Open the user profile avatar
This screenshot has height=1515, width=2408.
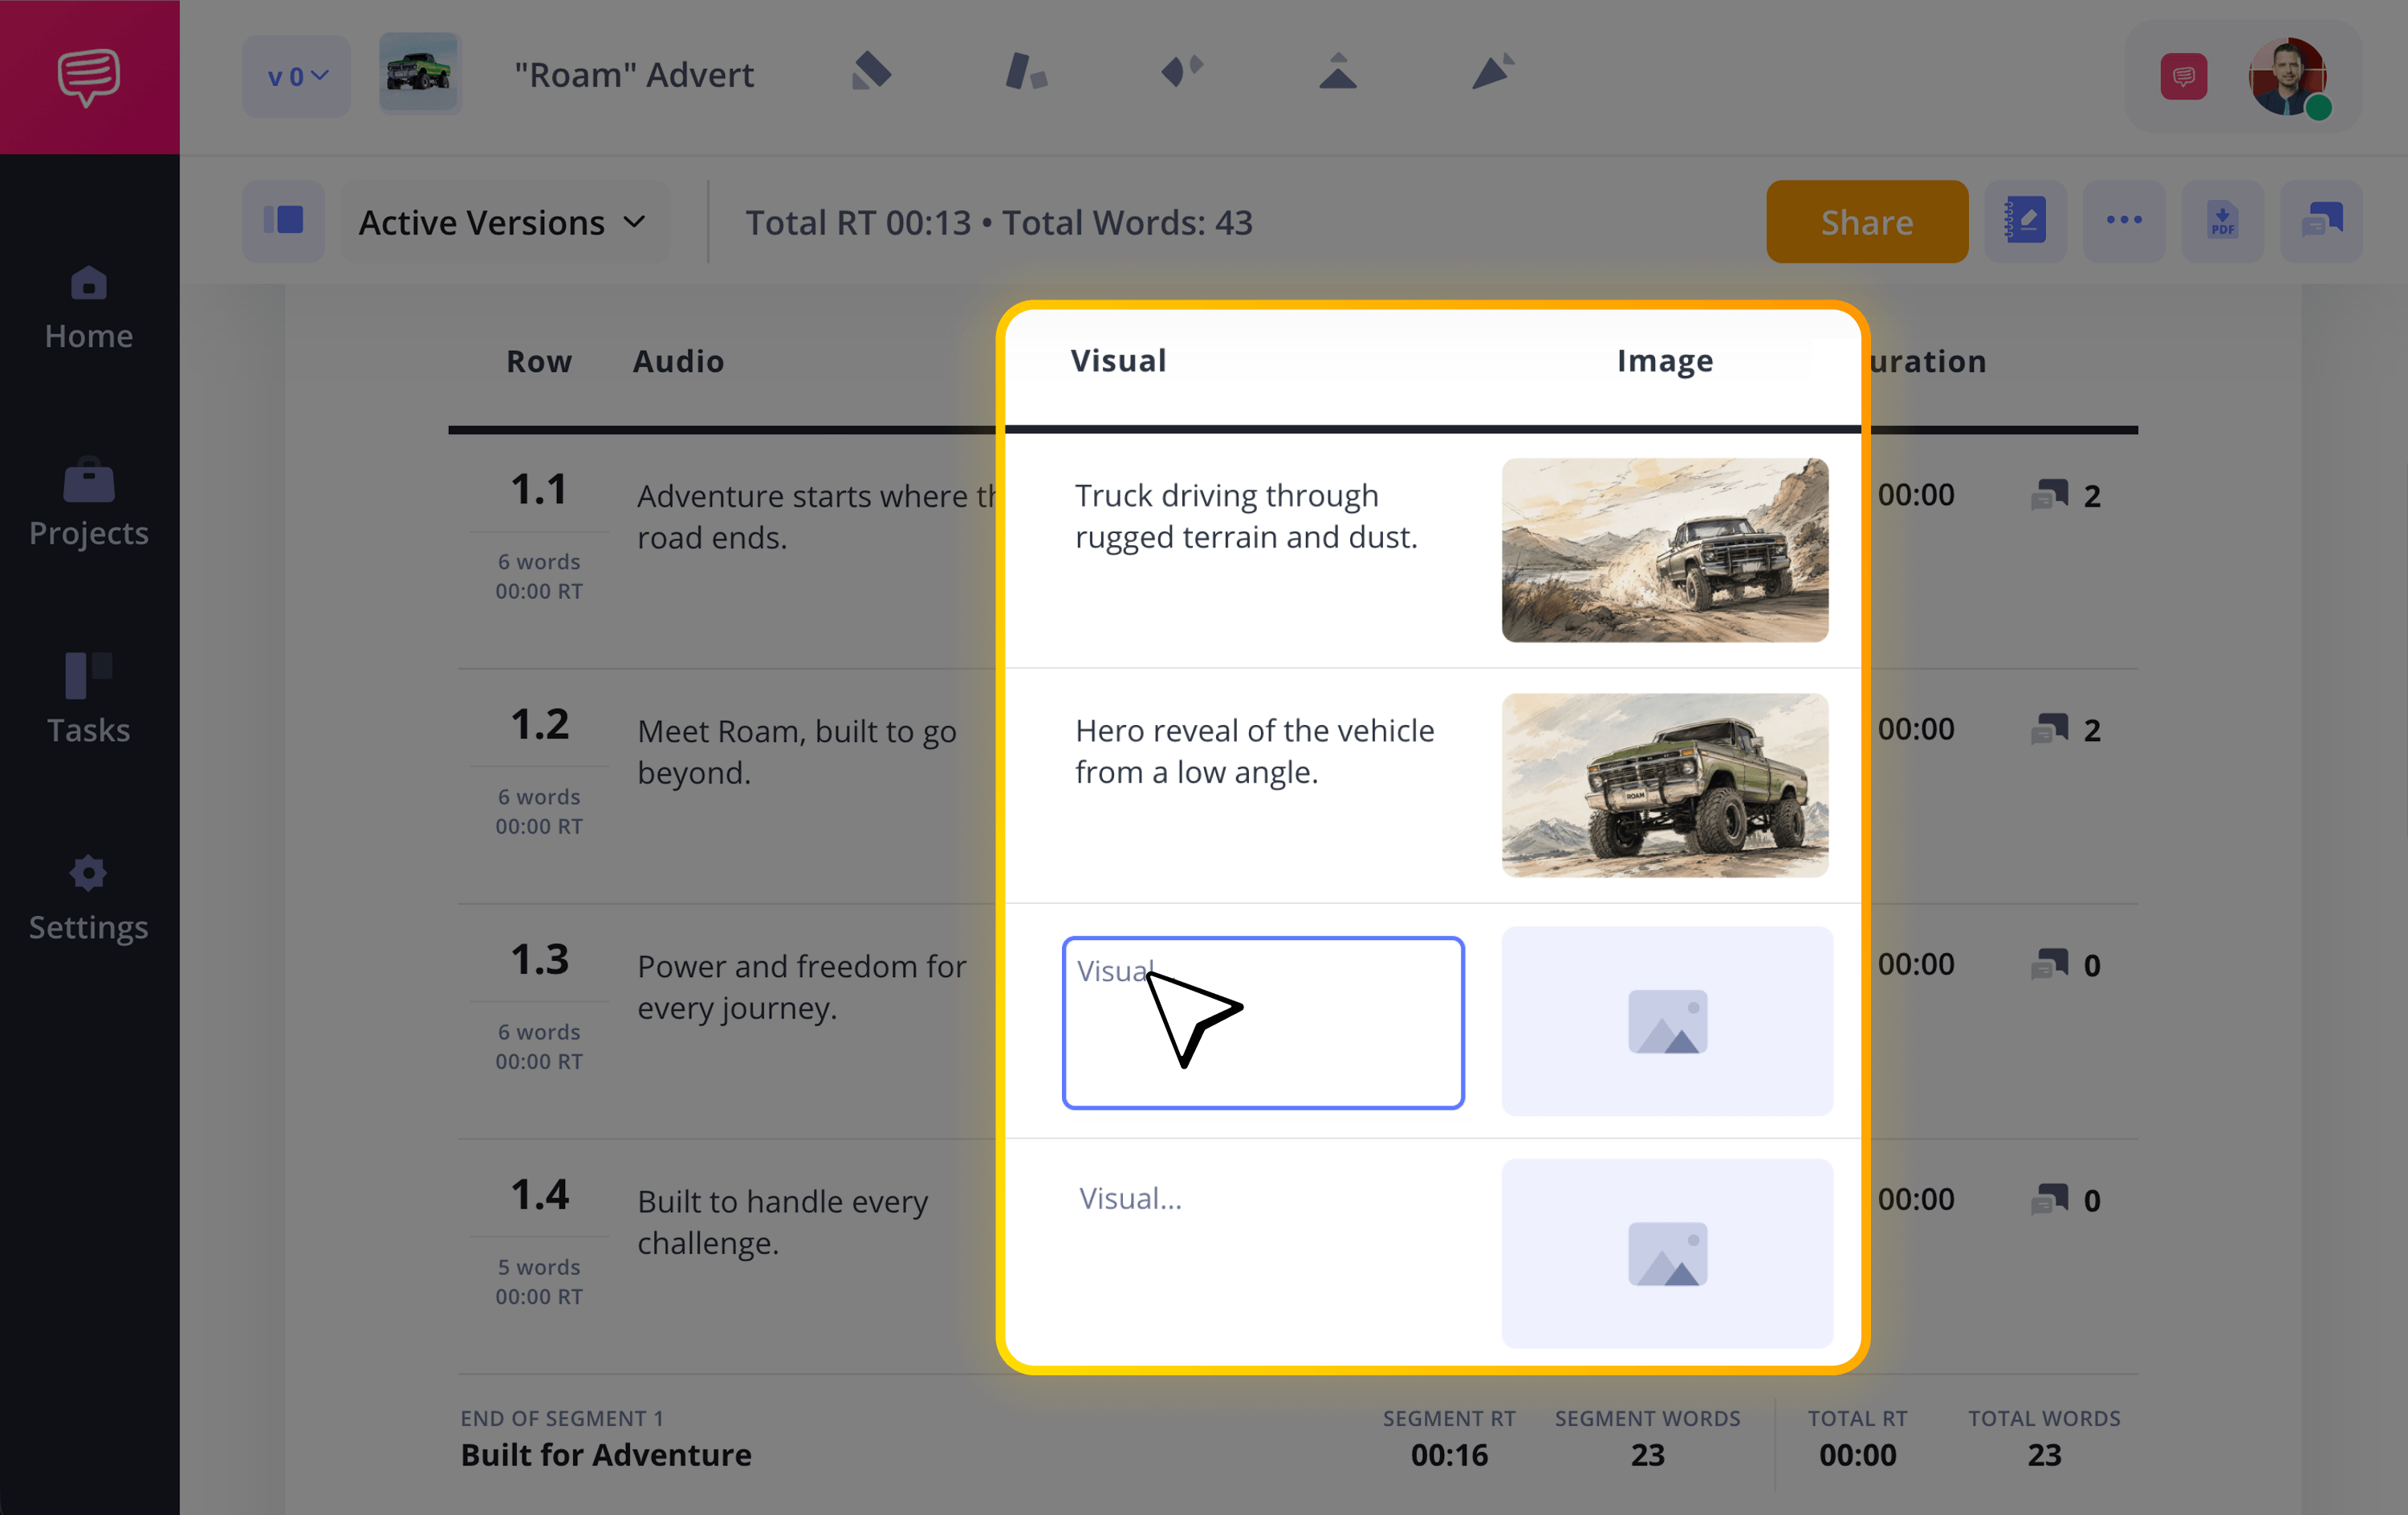[x=2288, y=77]
